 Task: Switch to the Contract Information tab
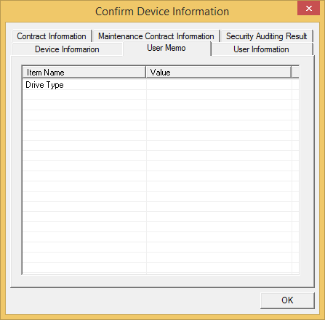52,36
